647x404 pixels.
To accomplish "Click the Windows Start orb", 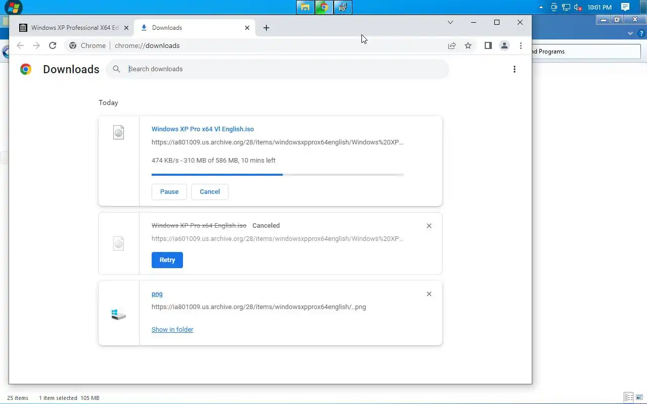I will point(13,7).
